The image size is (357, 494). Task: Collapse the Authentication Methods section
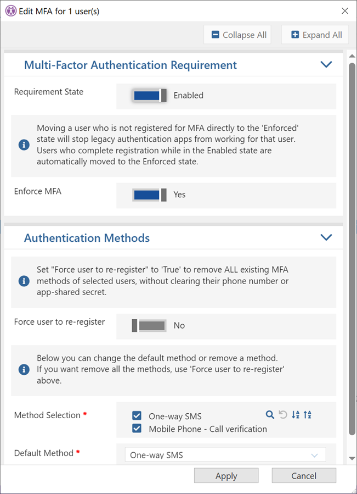pos(326,237)
